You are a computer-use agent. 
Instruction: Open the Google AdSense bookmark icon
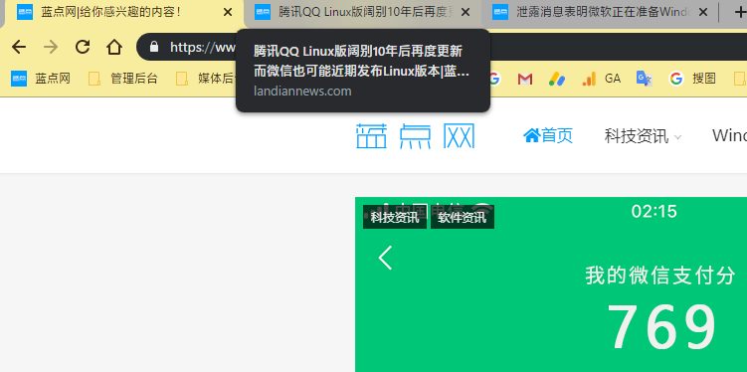tap(556, 79)
